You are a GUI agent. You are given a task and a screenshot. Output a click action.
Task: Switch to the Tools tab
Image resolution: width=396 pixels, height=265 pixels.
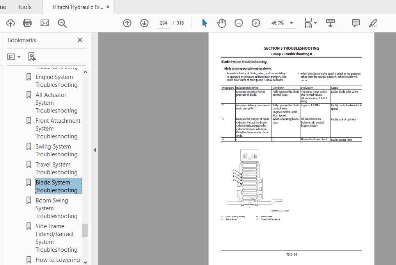pos(25,7)
